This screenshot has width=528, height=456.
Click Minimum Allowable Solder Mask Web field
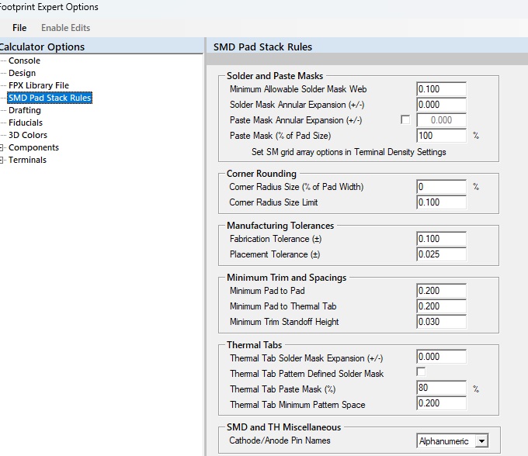(x=441, y=89)
